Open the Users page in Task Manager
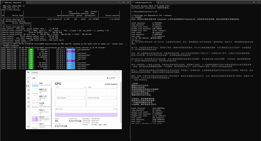This screenshot has width=261, height=141. pos(28,99)
